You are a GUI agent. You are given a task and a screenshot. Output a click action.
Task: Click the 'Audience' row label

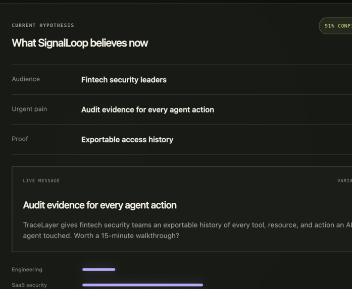[x=26, y=79]
